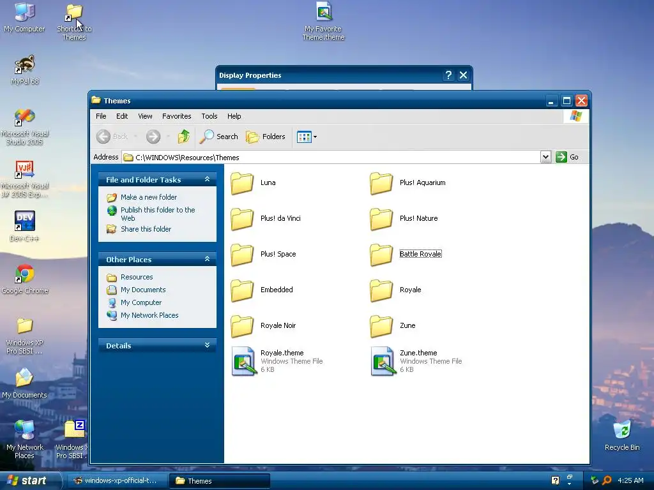Select the Microsoft Visual Studio 2005 icon
Image resolution: width=654 pixels, height=490 pixels.
pyautogui.click(x=25, y=126)
